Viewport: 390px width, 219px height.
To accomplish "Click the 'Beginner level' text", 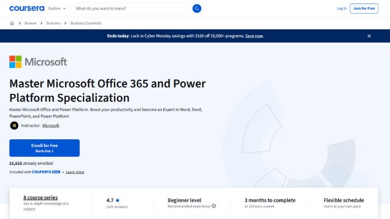I will coord(184,200).
